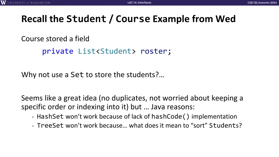The height and width of the screenshot is (157, 279).
Task: Click the 'Student' type inside angle brackets
Action: click(x=116, y=51)
